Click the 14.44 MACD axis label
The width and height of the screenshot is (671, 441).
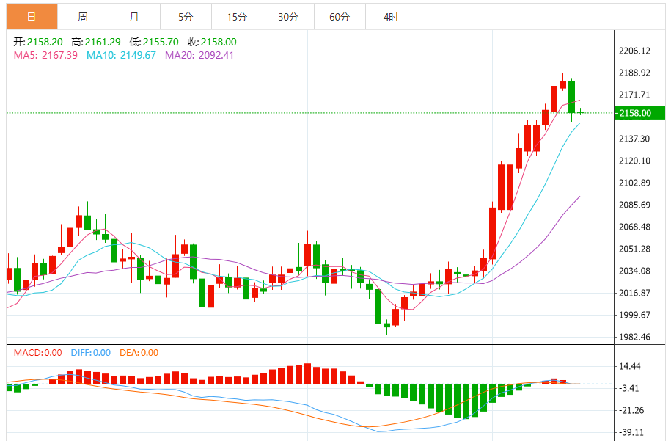point(630,366)
